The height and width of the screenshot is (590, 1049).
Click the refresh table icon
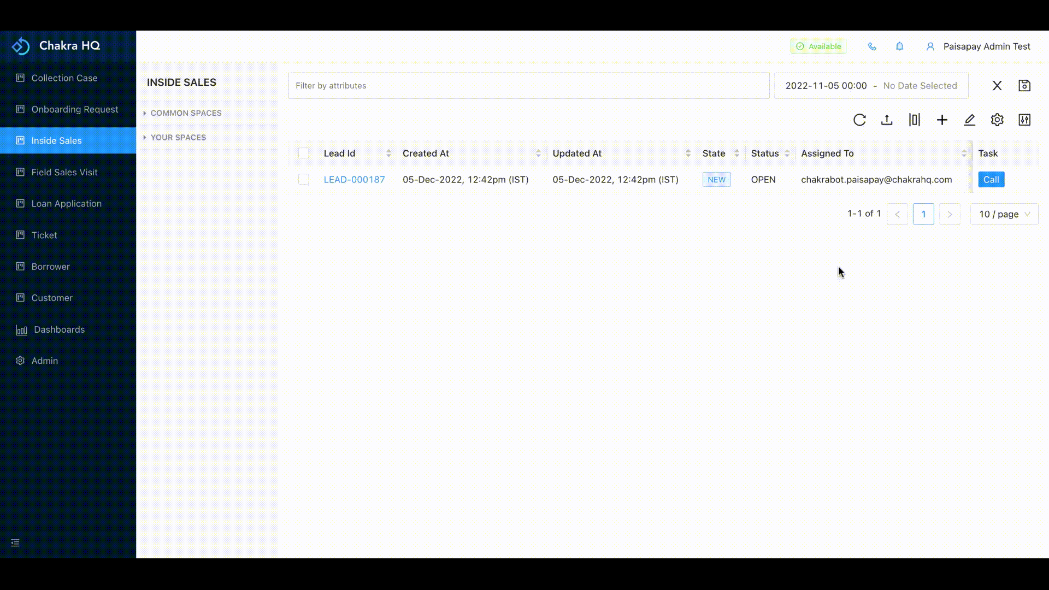pos(859,120)
